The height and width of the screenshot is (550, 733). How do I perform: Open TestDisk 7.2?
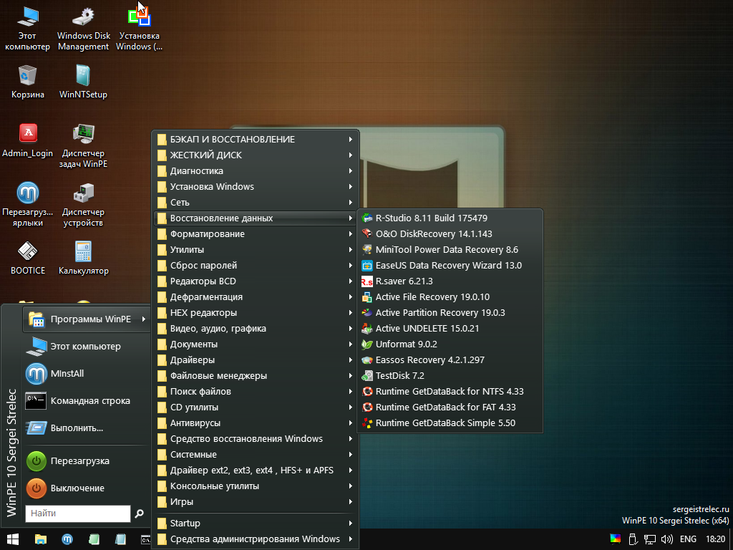pos(450,375)
